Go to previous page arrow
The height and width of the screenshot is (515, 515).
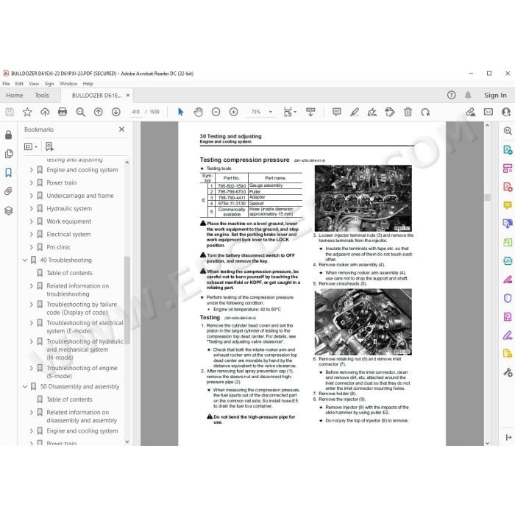pyautogui.click(x=98, y=112)
